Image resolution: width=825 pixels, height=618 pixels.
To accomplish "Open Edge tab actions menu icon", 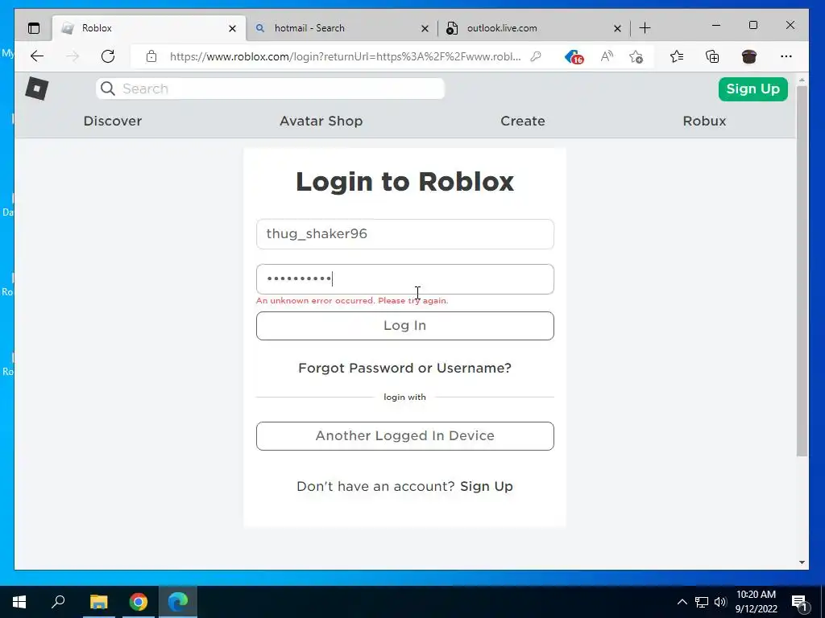I will [x=34, y=28].
